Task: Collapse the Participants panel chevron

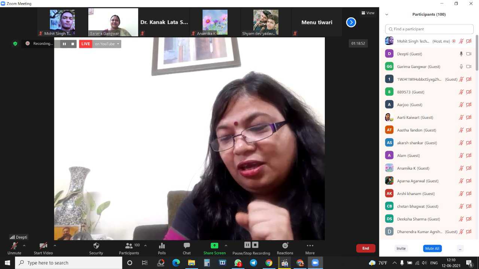Action: pyautogui.click(x=387, y=15)
